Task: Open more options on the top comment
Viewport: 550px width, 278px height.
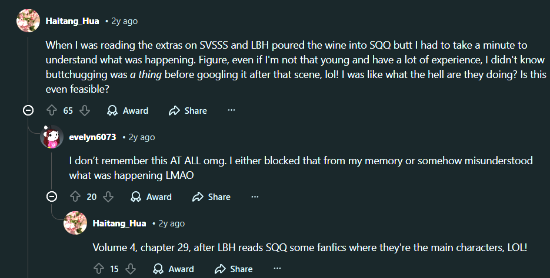Action: pyautogui.click(x=231, y=110)
